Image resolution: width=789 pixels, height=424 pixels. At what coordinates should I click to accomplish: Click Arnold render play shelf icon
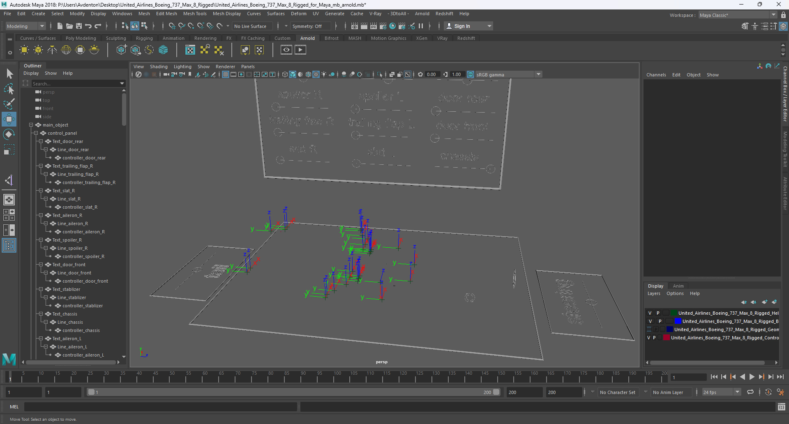tap(300, 50)
